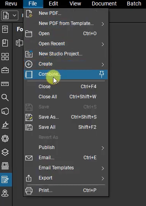Open the Places location pin panel icon
The image size is (146, 206).
point(5,193)
